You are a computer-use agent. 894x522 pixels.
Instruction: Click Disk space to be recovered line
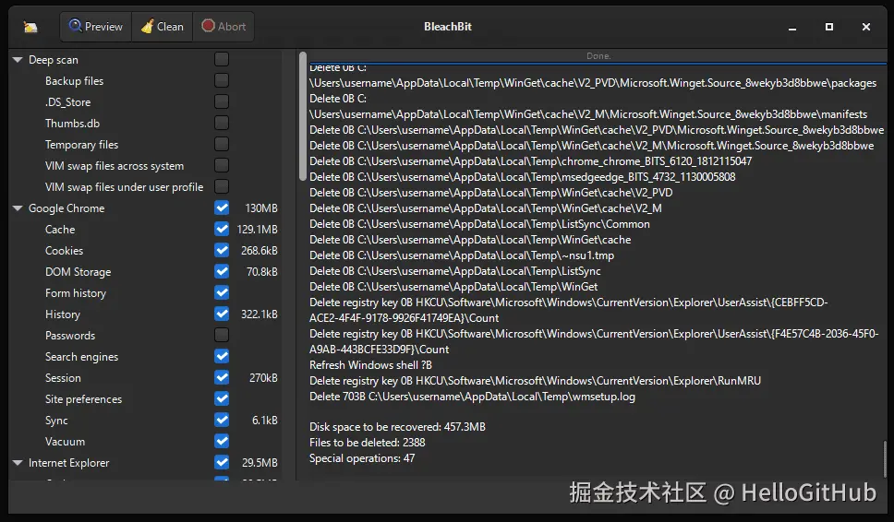coord(397,427)
